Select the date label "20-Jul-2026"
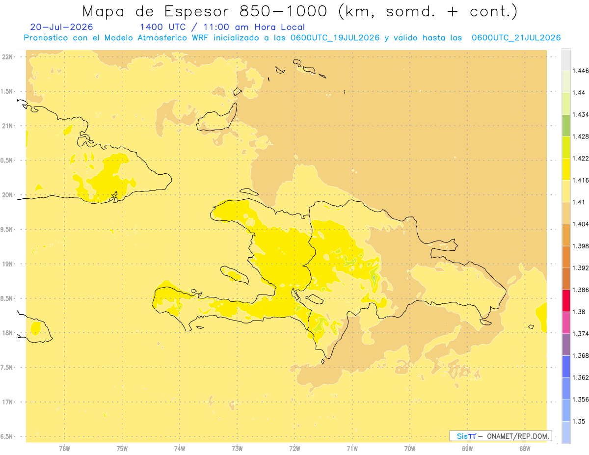The image size is (589, 455). [x=61, y=27]
